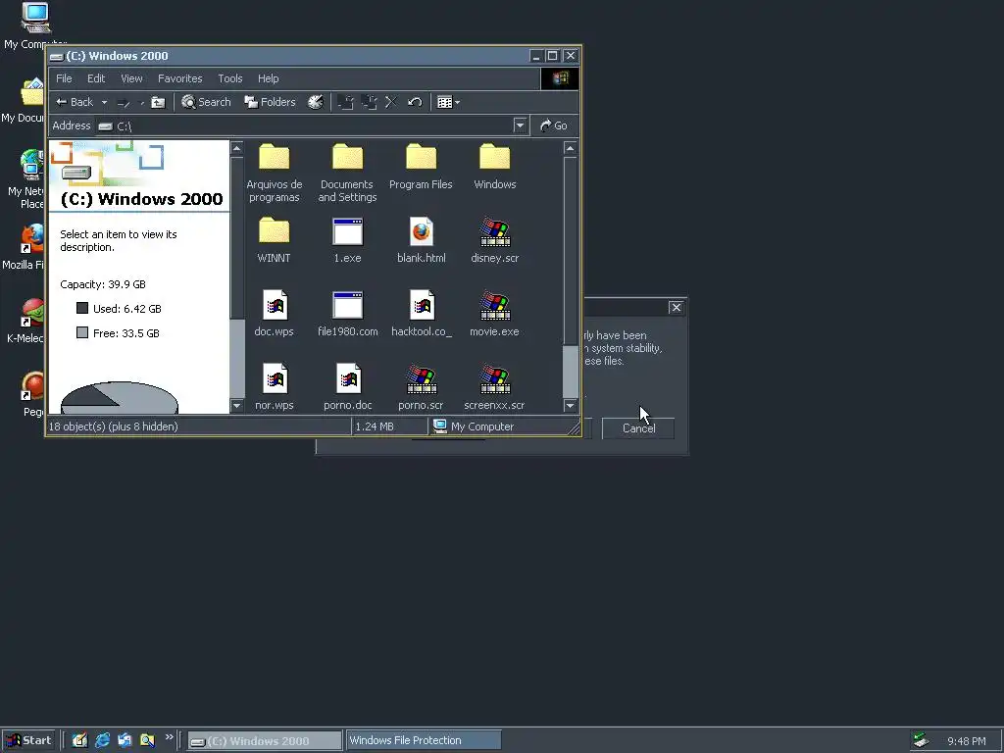Launch Outlook Express from Quick Launch

[125, 740]
